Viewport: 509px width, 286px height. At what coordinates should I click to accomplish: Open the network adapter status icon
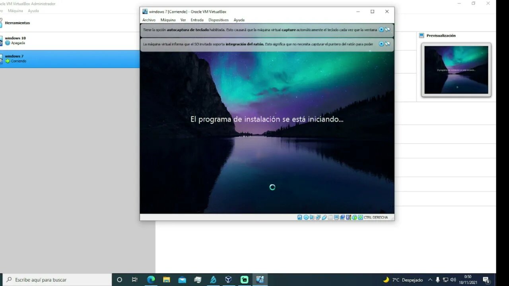[318, 217]
